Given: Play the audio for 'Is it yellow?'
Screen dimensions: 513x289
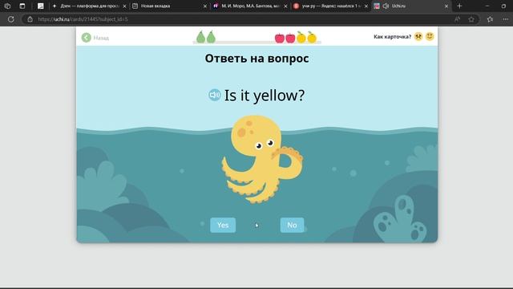Looking at the screenshot, I should coord(214,95).
